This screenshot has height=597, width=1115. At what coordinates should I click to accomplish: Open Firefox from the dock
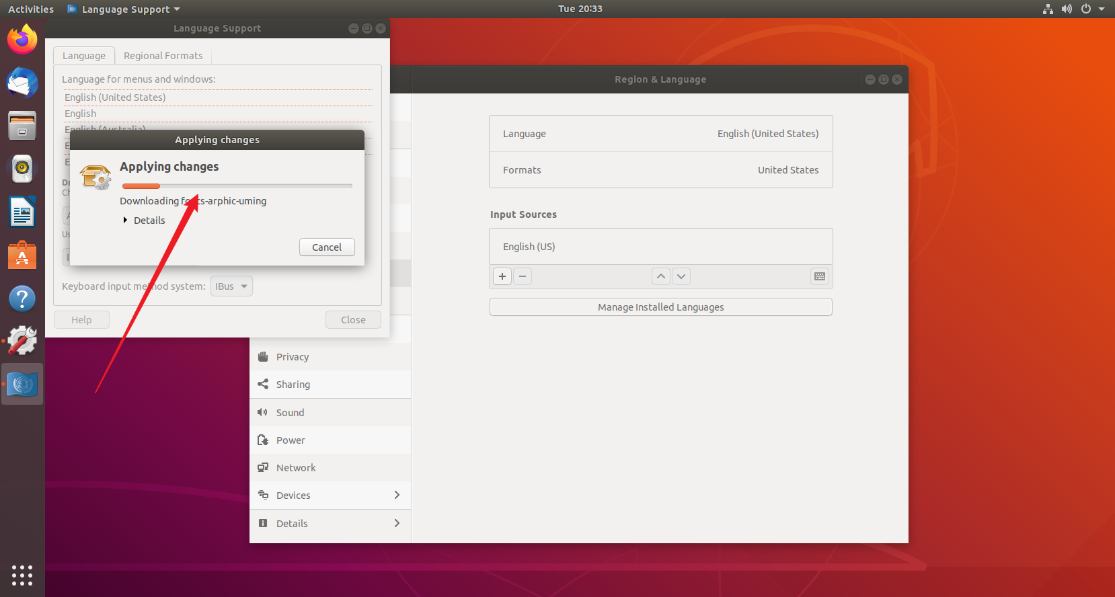tap(22, 40)
